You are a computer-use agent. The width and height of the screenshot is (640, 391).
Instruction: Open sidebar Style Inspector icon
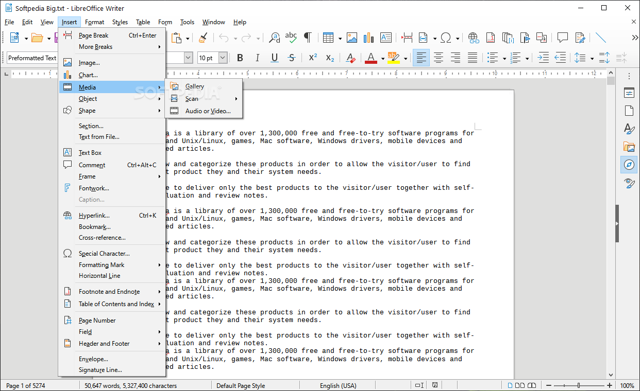click(629, 183)
